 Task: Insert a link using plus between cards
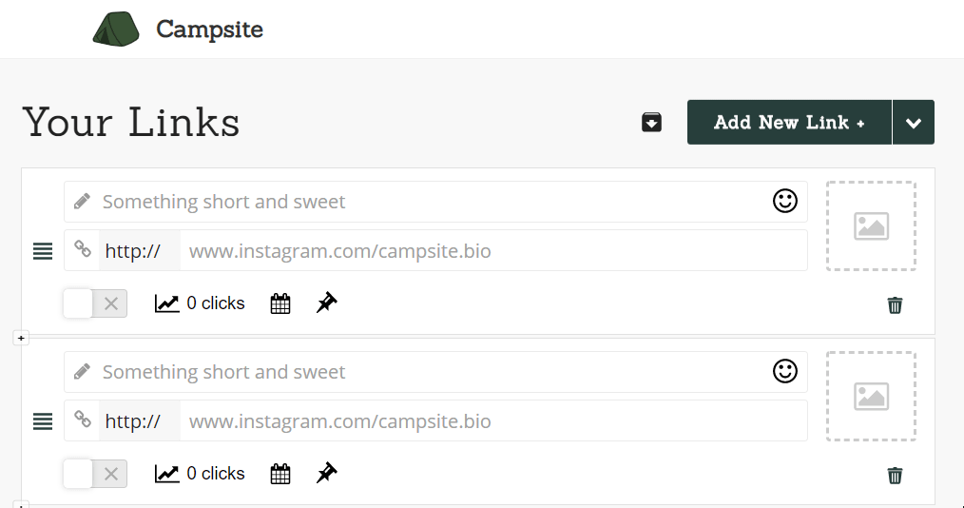(21, 338)
